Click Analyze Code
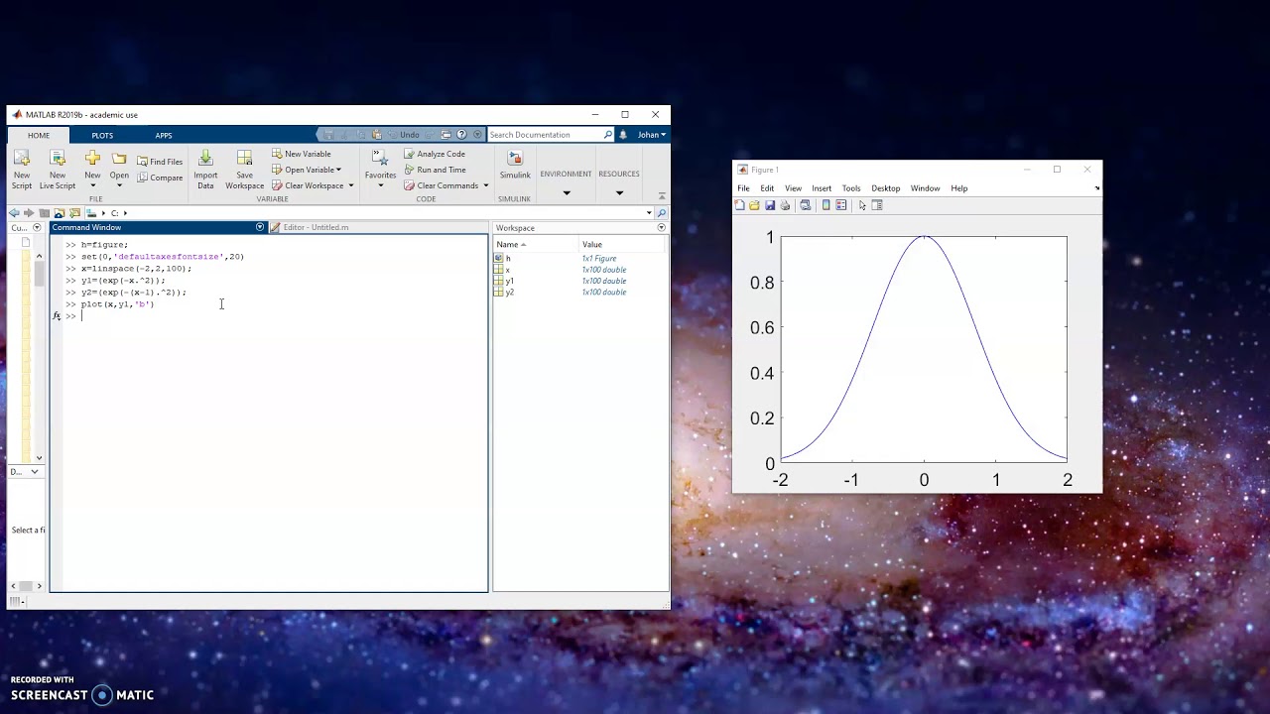The image size is (1270, 714). click(435, 154)
